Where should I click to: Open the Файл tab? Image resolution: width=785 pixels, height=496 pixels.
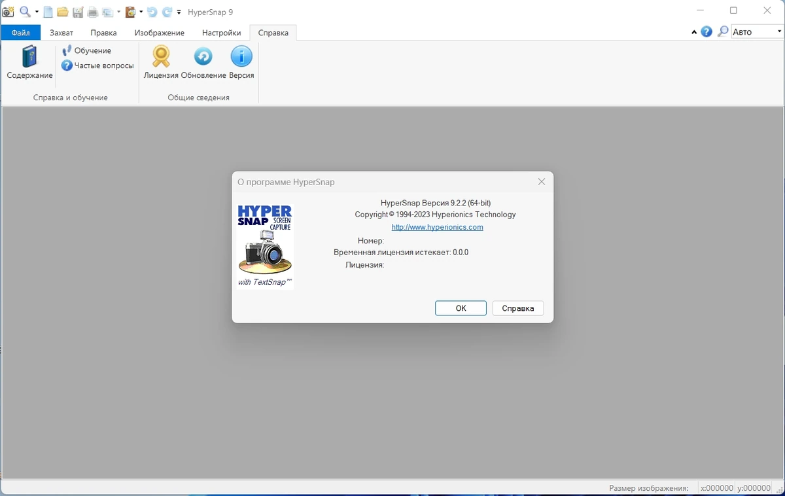(20, 33)
